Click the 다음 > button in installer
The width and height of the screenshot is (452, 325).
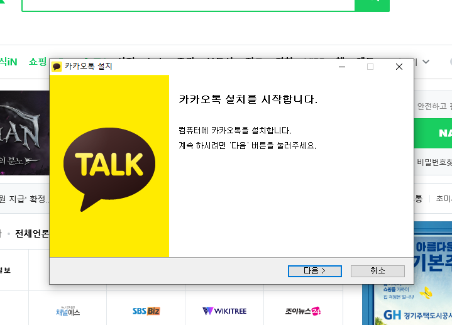(x=315, y=271)
